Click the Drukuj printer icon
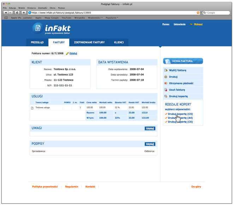The image size is (233, 205). tap(166, 77)
